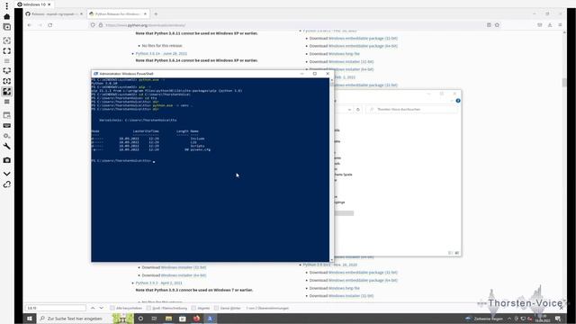This screenshot has height=324, width=576.
Task: Switch to PowerShell from the taskbar
Action: coord(211,319)
